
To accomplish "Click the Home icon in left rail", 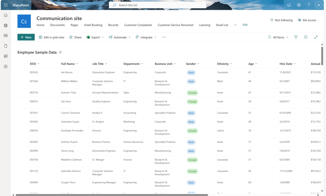I will (x=6, y=15).
